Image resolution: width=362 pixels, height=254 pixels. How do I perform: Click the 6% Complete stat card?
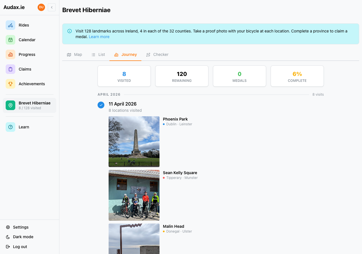[x=297, y=76]
